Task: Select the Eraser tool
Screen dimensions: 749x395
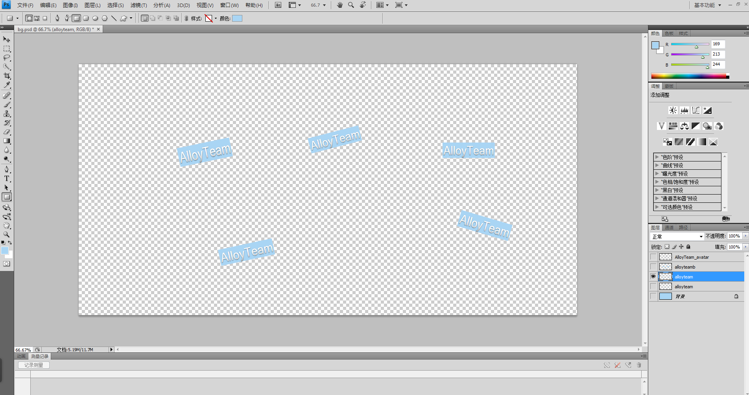Action: (x=7, y=132)
